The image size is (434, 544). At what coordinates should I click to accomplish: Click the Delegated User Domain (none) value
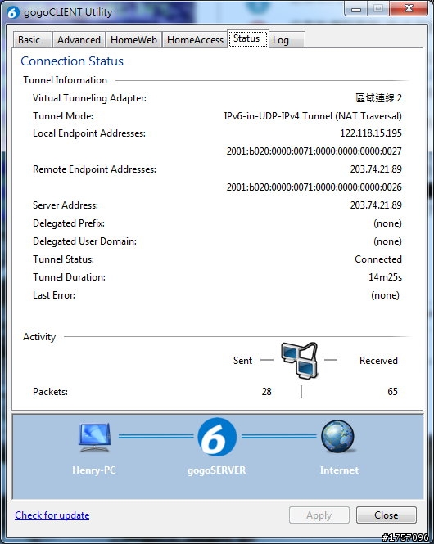(x=387, y=241)
